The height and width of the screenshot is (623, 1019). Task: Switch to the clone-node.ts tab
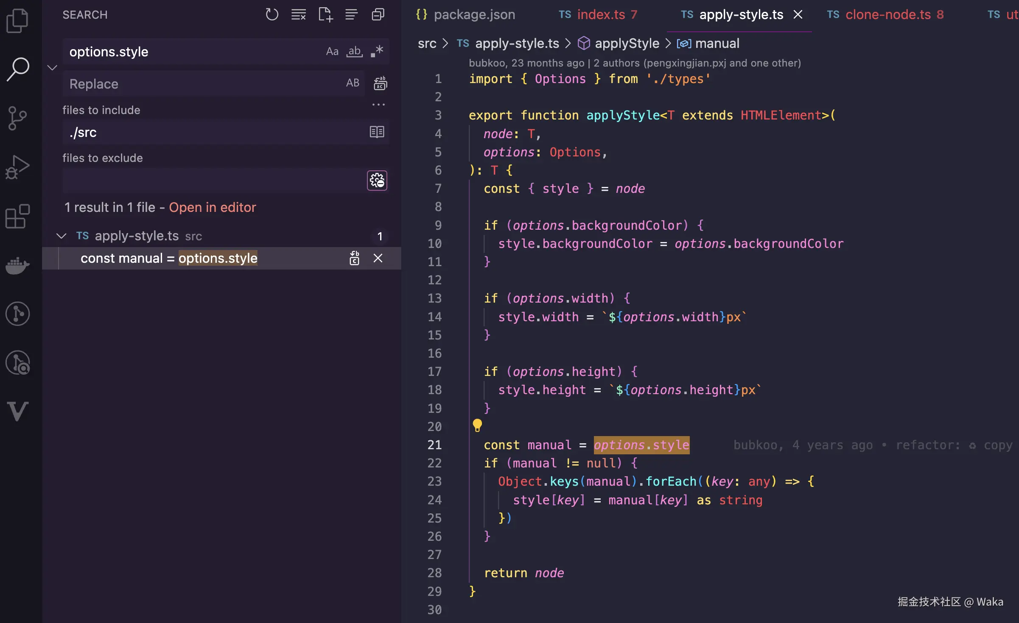tap(887, 15)
